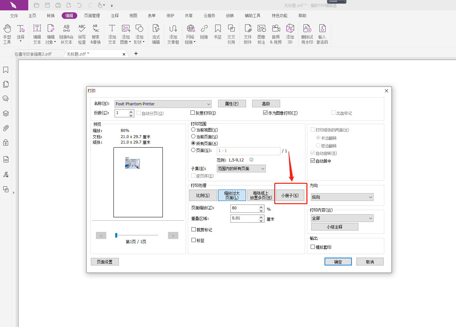Open the Foxit Phantom Printer name dropdown
The image size is (456, 327).
point(209,104)
